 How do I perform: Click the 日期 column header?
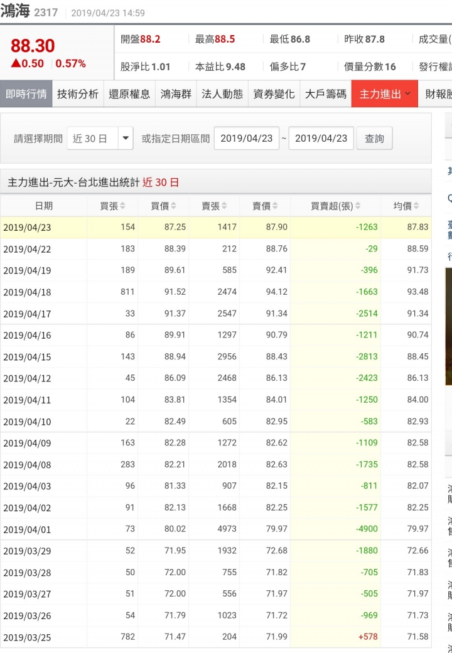[44, 206]
